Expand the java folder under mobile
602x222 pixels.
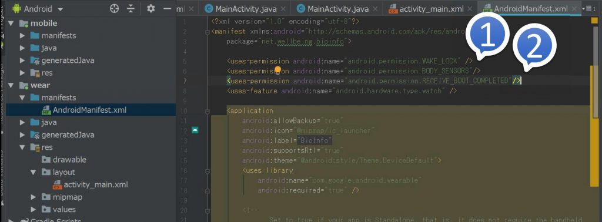click(22, 48)
